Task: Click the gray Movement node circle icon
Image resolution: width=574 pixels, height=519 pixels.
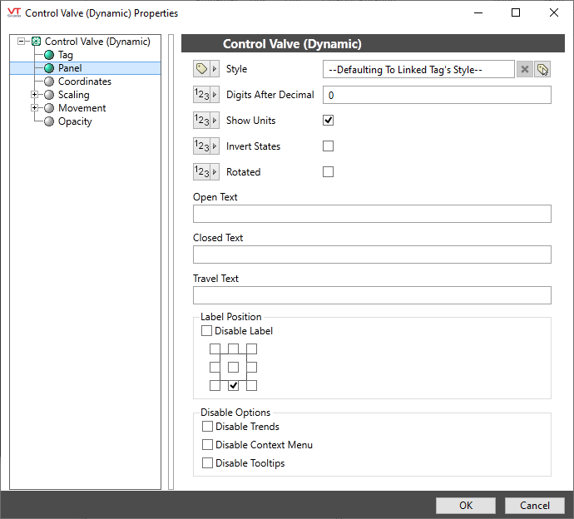Action: (49, 108)
